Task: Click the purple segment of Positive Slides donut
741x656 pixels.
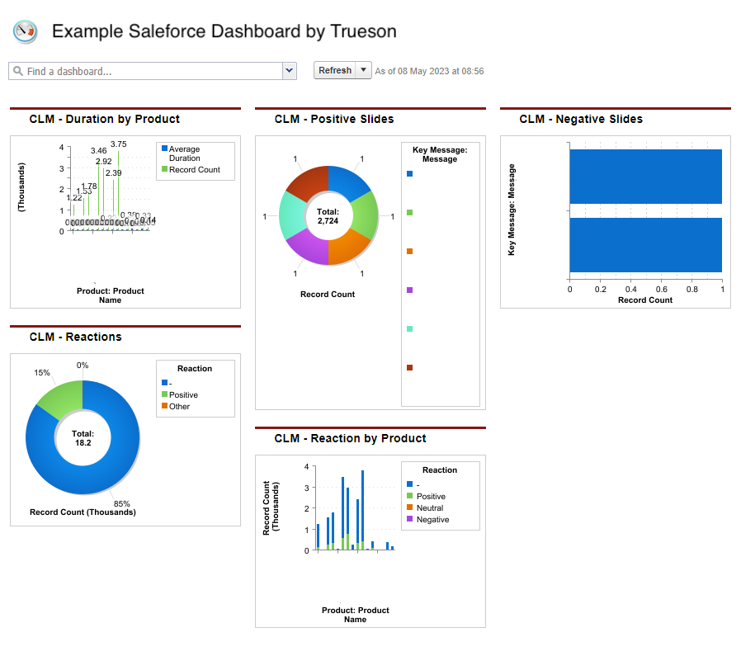Action: click(x=309, y=248)
